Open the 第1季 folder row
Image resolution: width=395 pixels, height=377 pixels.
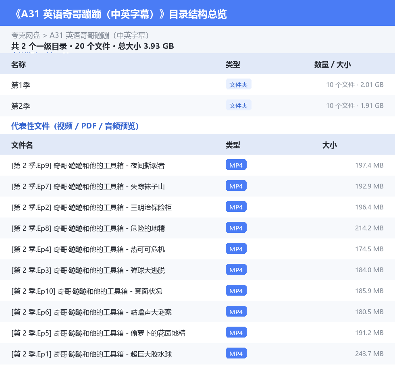point(197,85)
